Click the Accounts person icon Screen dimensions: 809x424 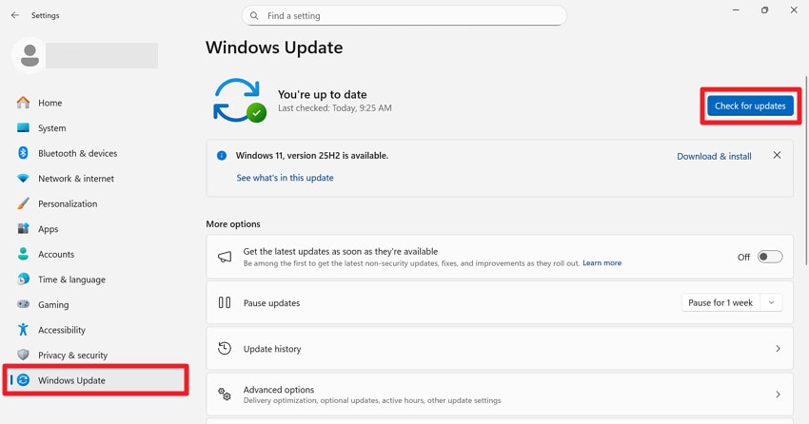click(x=23, y=254)
